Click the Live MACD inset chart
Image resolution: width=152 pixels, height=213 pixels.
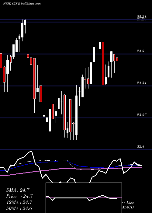click(x=84, y=198)
